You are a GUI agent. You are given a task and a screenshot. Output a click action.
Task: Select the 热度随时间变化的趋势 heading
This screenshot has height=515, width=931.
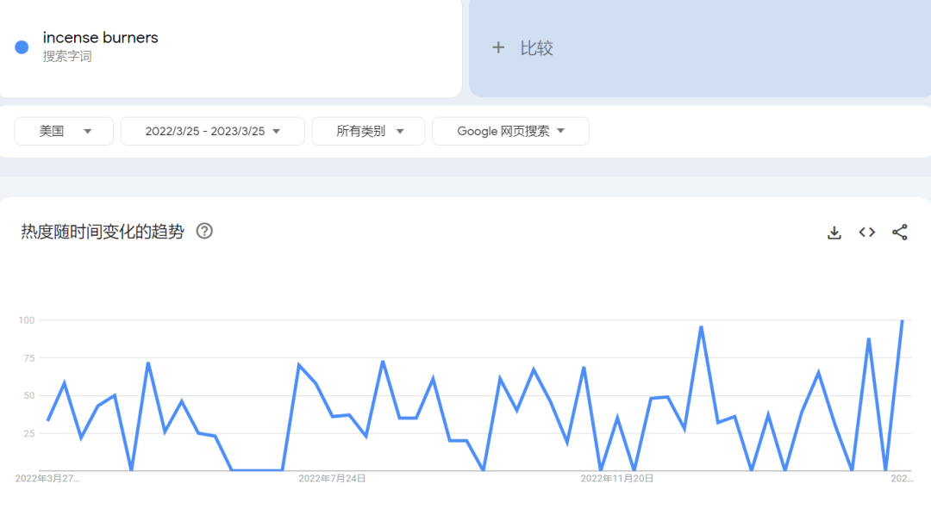(103, 232)
